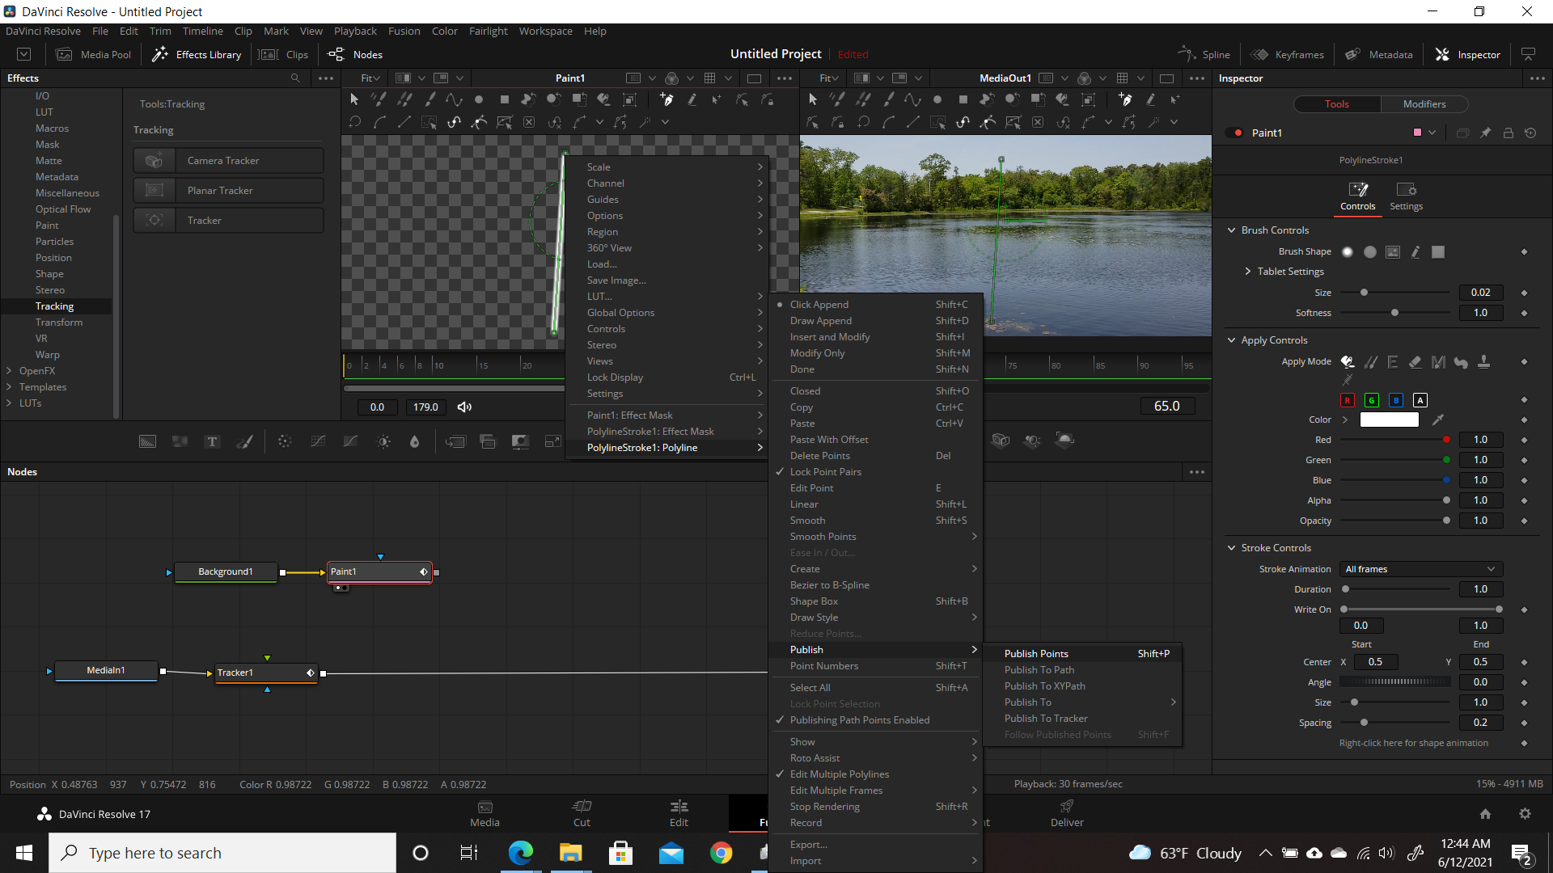
Task: Toggle the Green channel button
Action: tap(1372, 400)
